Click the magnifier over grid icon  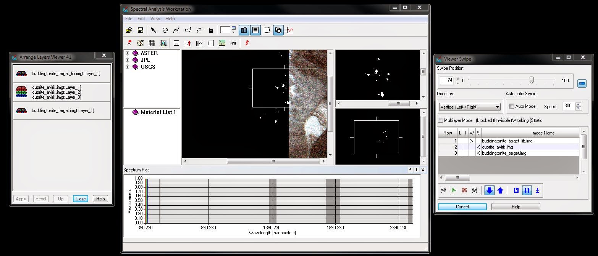tap(163, 43)
